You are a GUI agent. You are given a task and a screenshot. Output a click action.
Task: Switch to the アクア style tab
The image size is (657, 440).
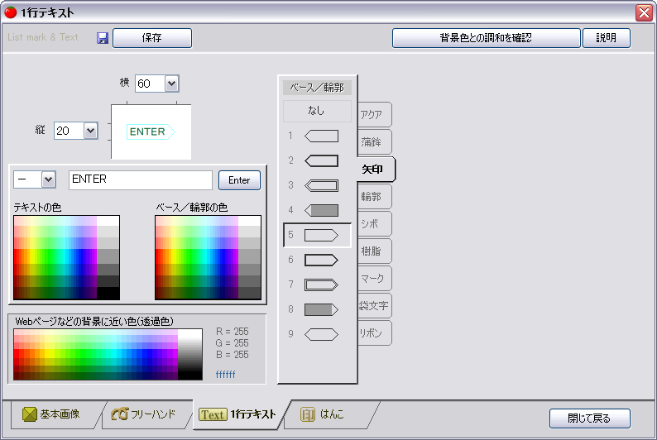375,114
